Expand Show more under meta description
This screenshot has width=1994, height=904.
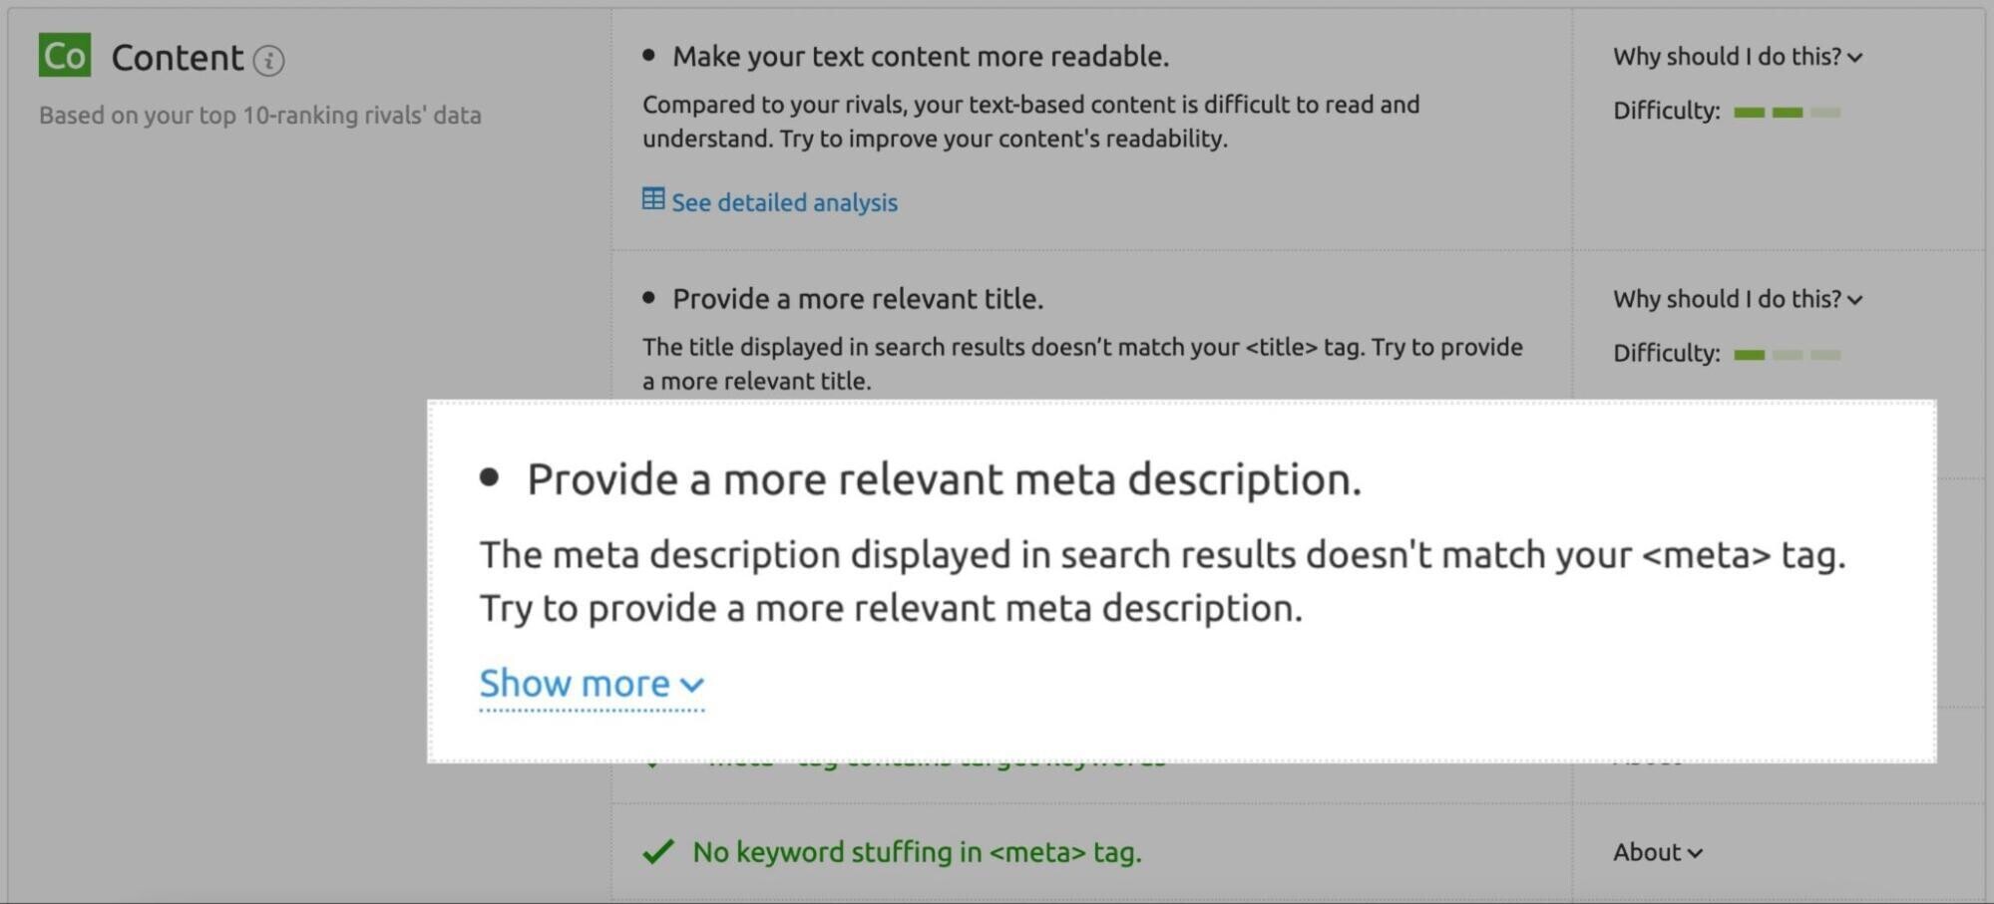(592, 684)
